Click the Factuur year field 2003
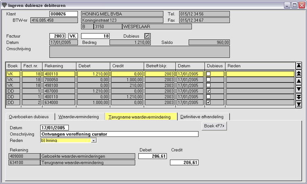The height and width of the screenshot is (184, 307). pyautogui.click(x=57, y=36)
